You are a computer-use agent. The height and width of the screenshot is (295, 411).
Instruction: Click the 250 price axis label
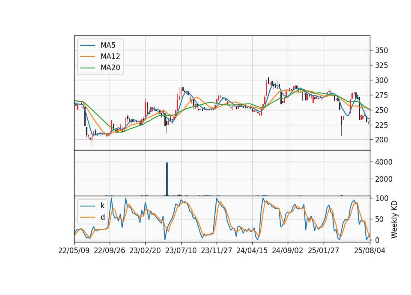tap(381, 110)
